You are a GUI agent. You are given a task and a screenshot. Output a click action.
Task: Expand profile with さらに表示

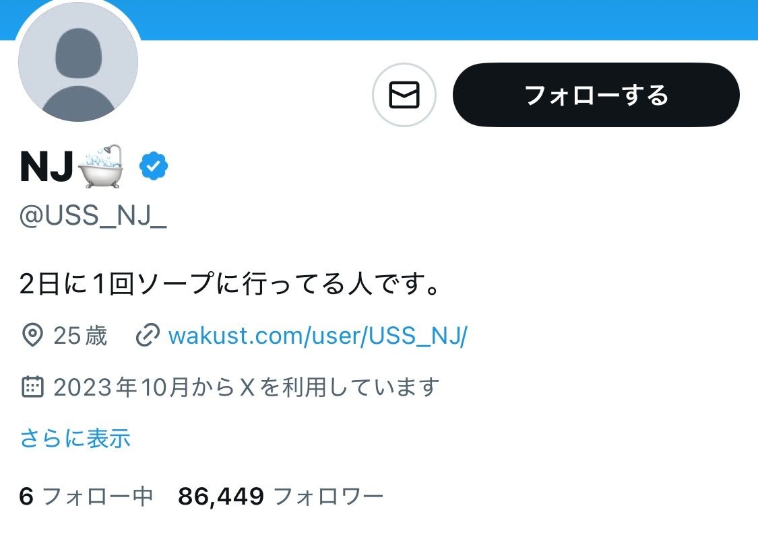[75, 439]
